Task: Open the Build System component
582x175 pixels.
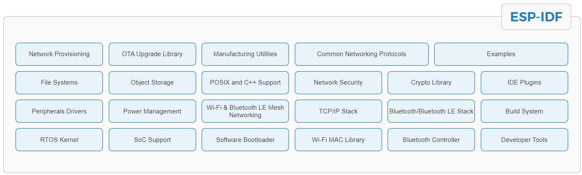Action: 524,111
